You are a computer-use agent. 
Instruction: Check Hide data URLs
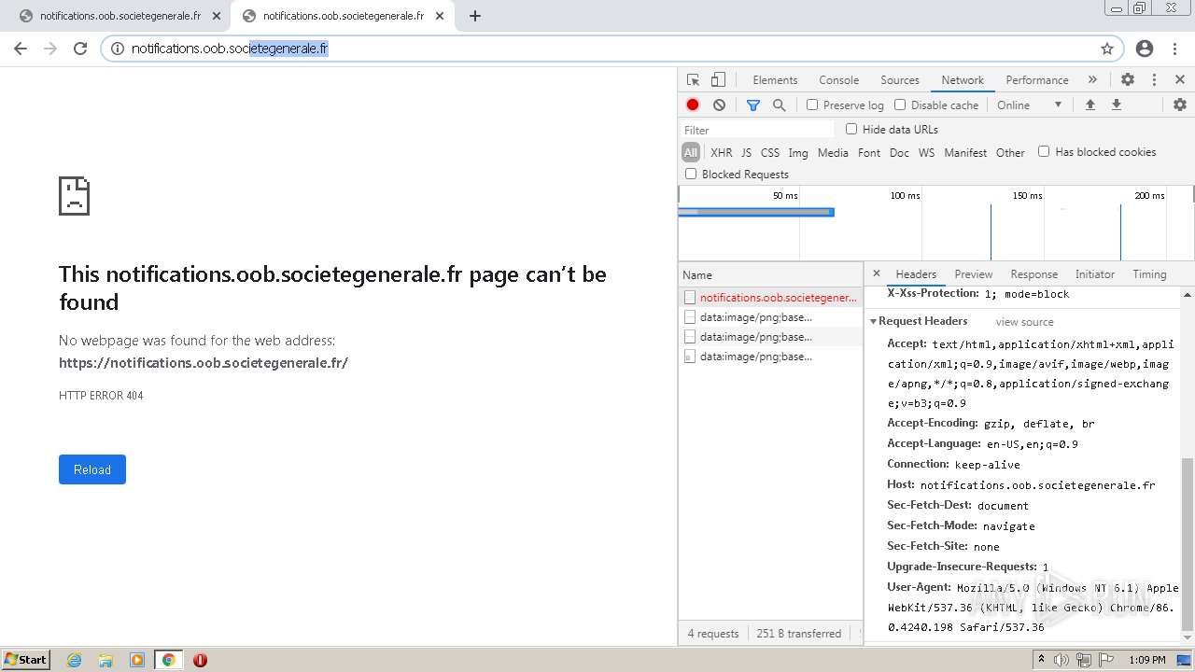tap(851, 129)
